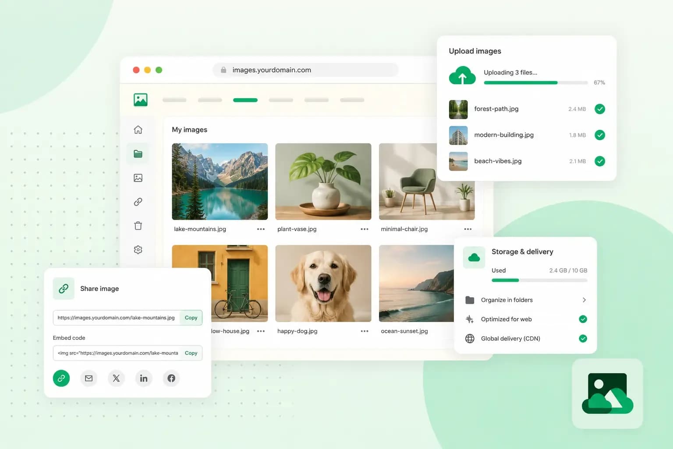Image resolution: width=673 pixels, height=449 pixels.
Task: Open options menu for yellow-house image
Action: pyautogui.click(x=261, y=331)
